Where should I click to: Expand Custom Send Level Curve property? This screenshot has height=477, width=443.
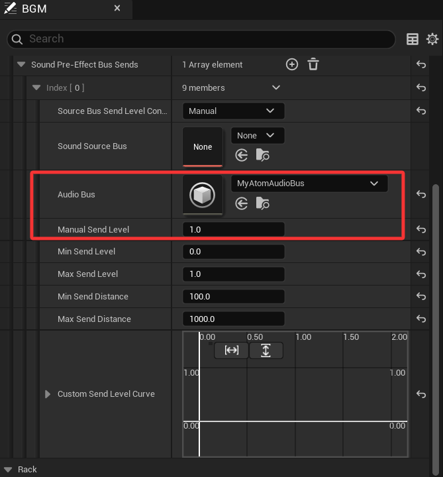tap(48, 394)
